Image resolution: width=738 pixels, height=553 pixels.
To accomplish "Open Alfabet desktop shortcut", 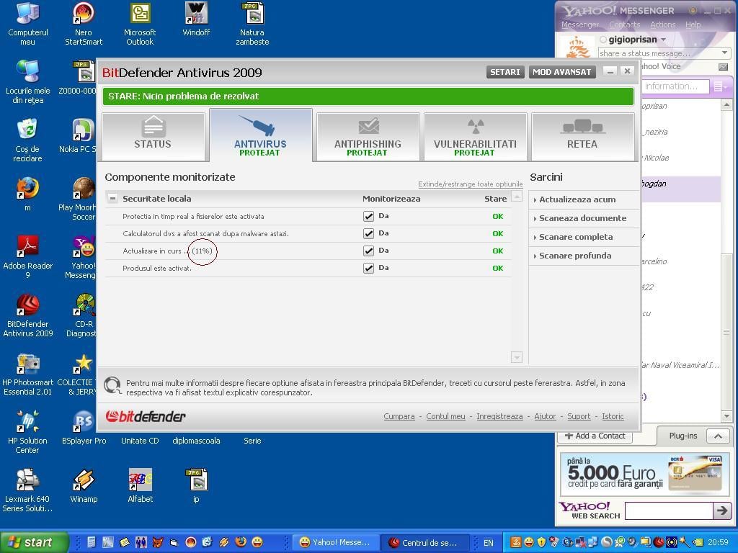I will point(140,487).
